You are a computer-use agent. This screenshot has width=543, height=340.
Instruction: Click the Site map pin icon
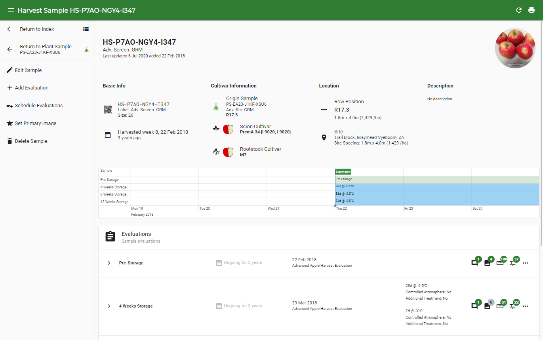(x=324, y=137)
